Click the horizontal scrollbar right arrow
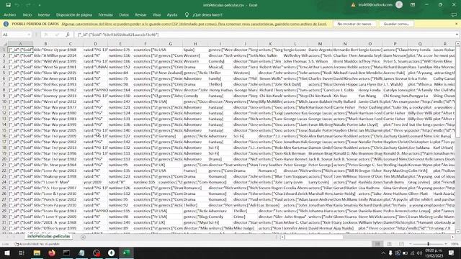461x259 pixels. 453,237
